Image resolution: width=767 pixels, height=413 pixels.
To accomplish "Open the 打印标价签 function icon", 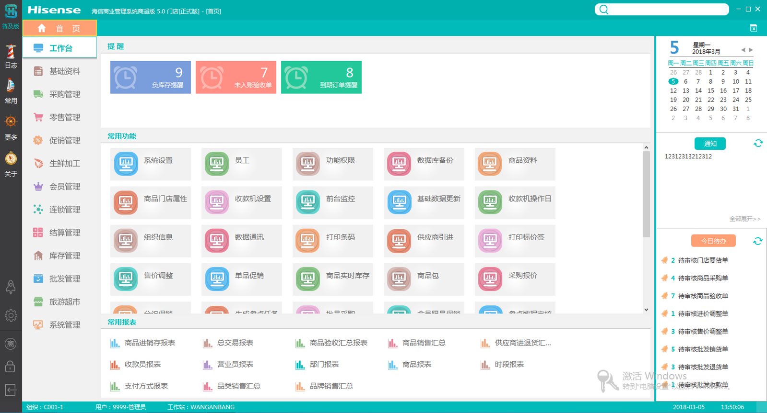I will [490, 240].
